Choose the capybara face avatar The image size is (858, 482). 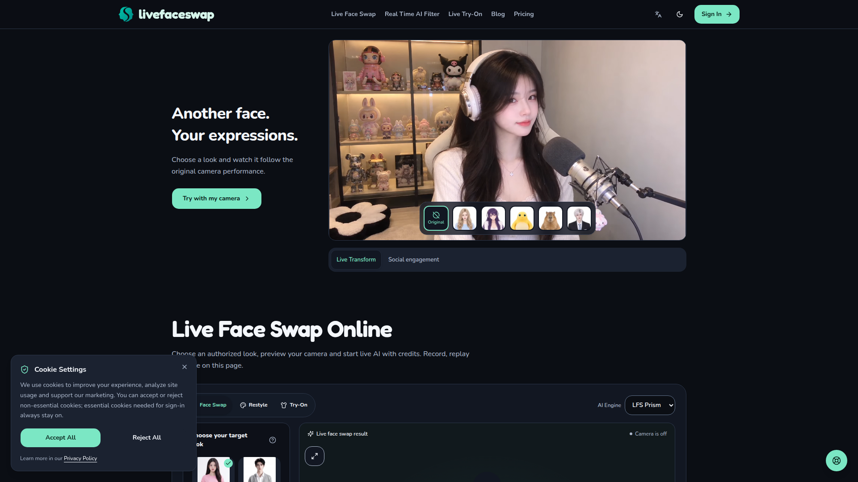tap(551, 218)
